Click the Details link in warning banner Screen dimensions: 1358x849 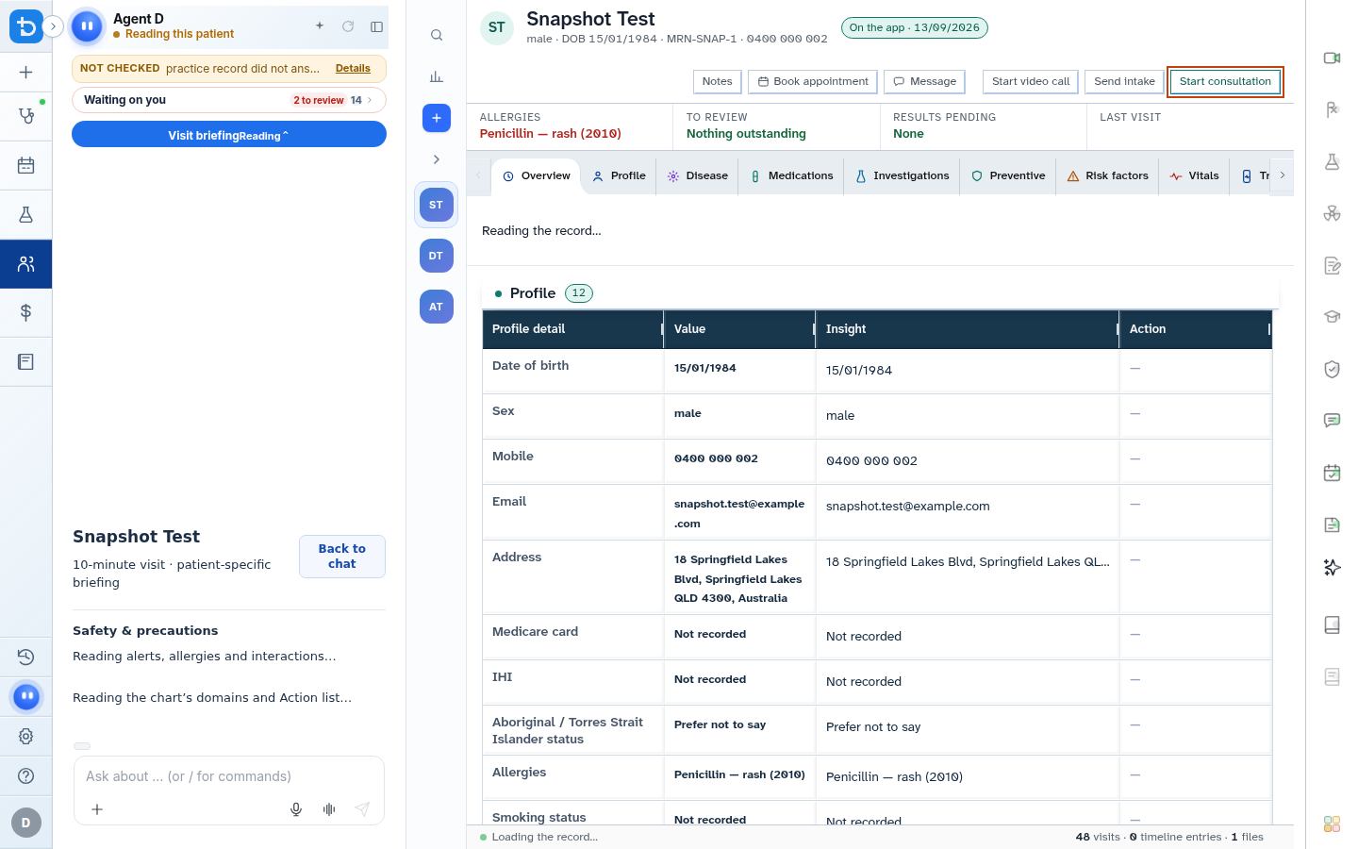(353, 69)
